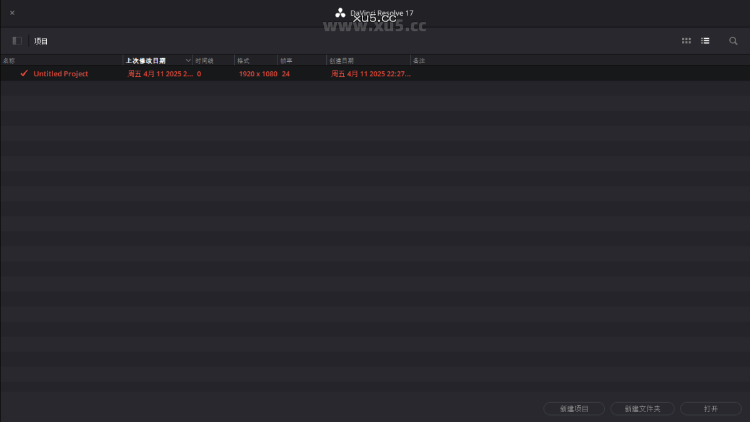Click the 项目 breadcrumb label
This screenshot has width=750, height=422.
[x=41, y=40]
